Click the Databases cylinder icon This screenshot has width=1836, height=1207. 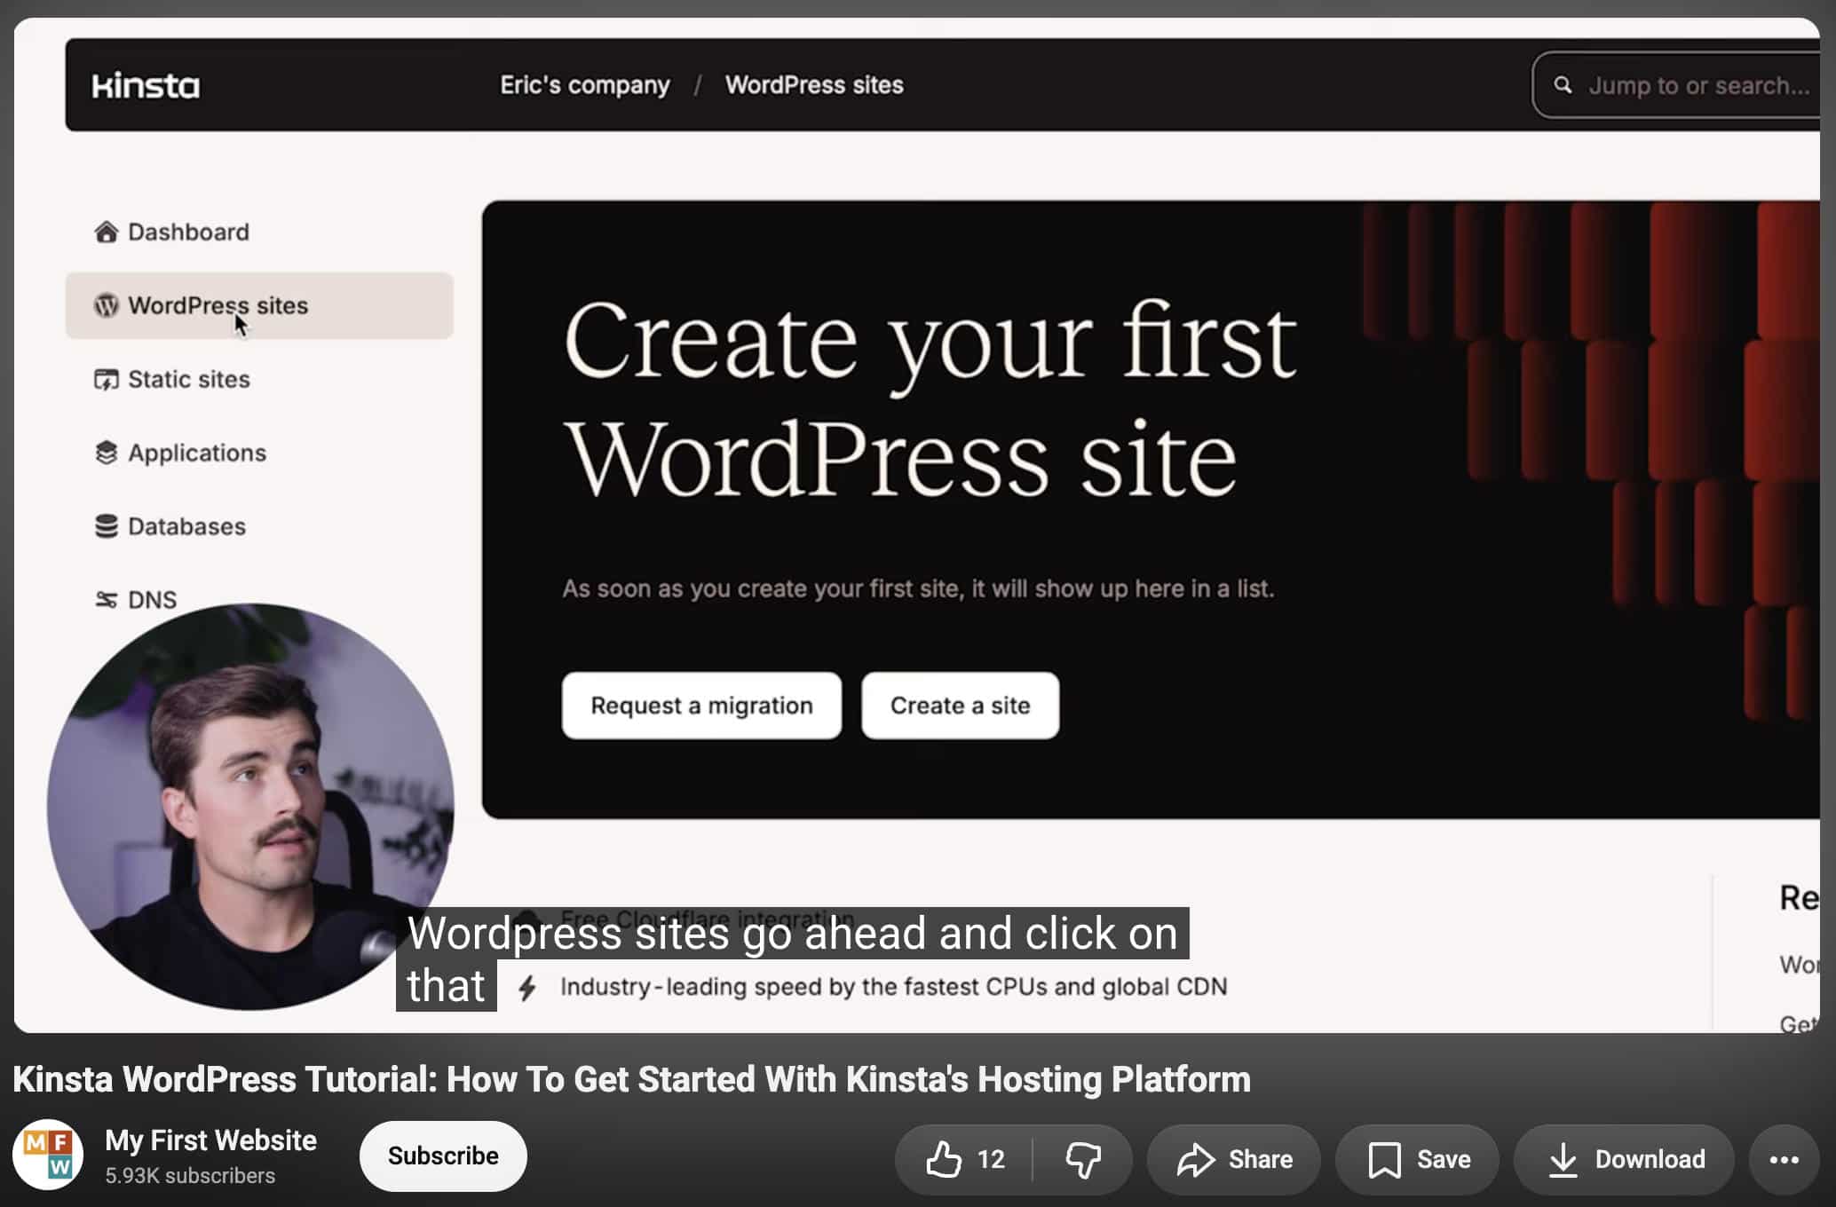107,526
